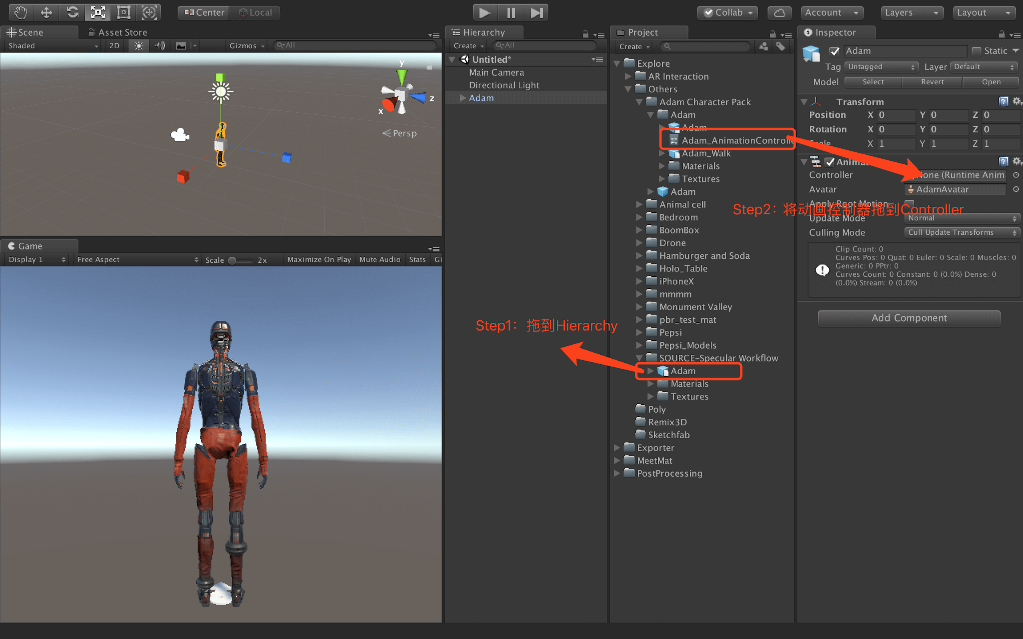Adjust the Game view Scale slider
The width and height of the screenshot is (1023, 639).
pos(232,260)
